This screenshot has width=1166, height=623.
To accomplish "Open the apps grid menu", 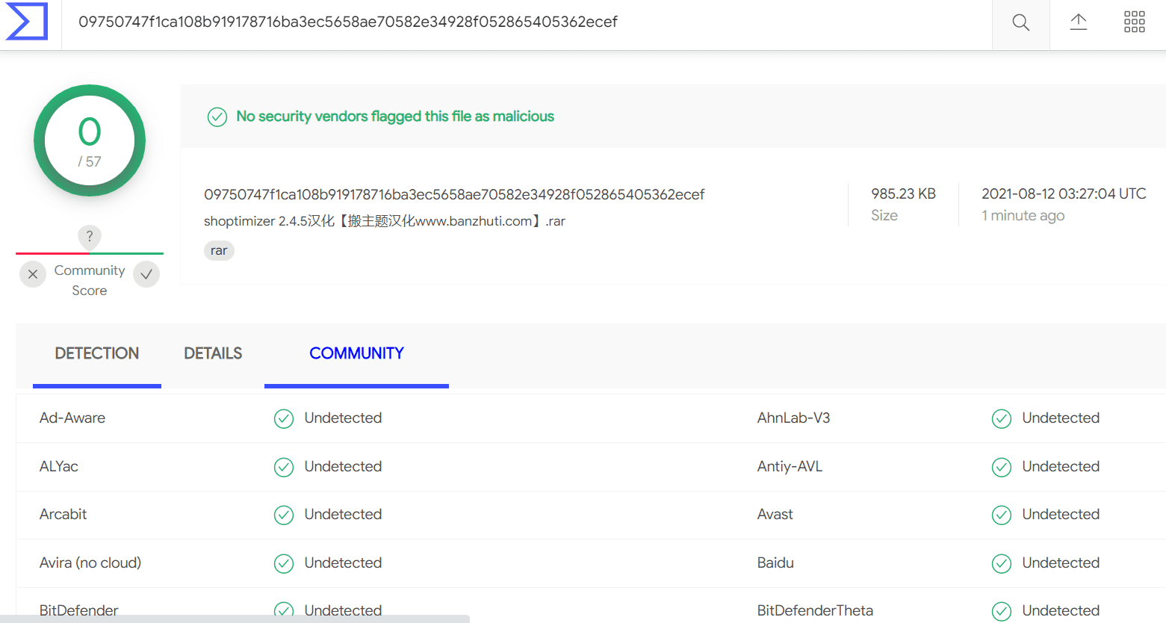I will (x=1134, y=22).
